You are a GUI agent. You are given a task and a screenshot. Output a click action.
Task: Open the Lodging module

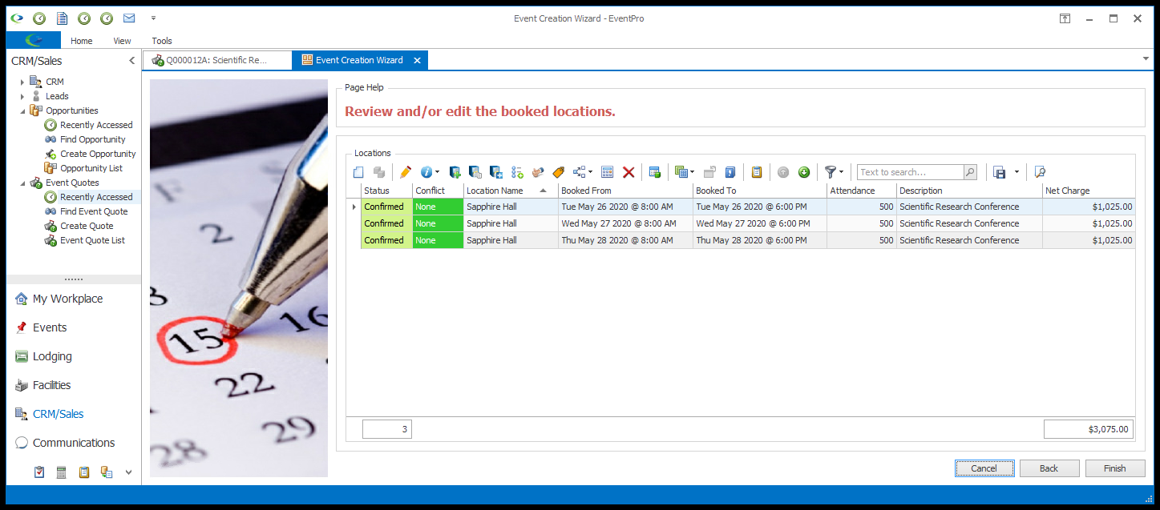click(x=52, y=356)
